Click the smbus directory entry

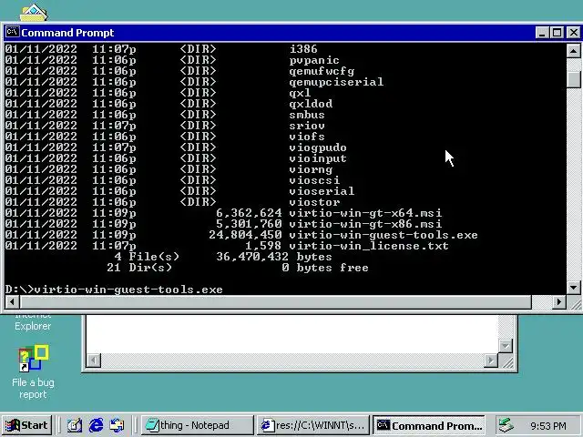[x=307, y=115]
